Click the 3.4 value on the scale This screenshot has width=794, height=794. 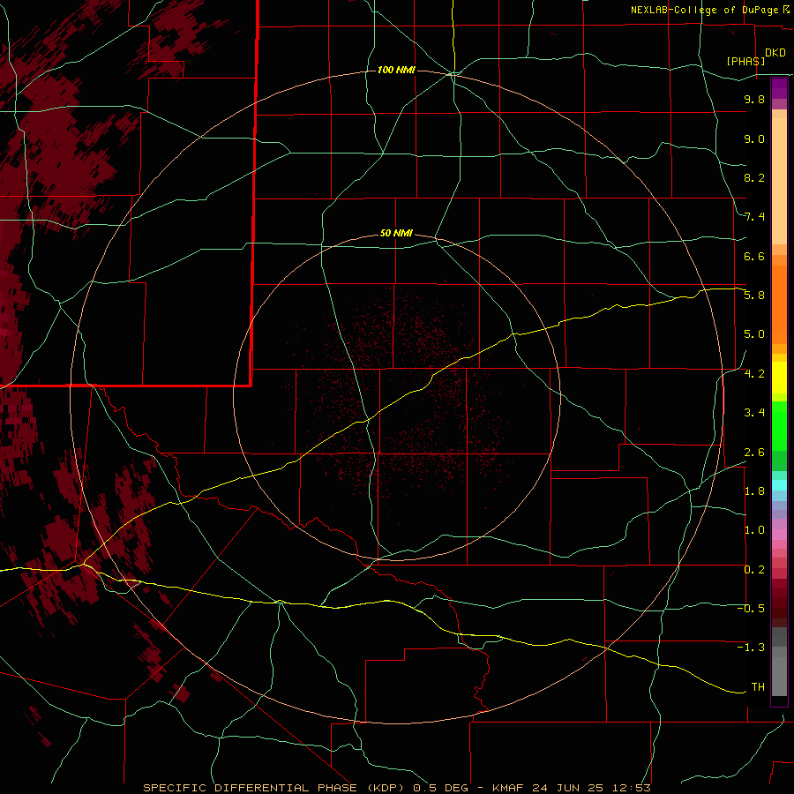tap(754, 413)
